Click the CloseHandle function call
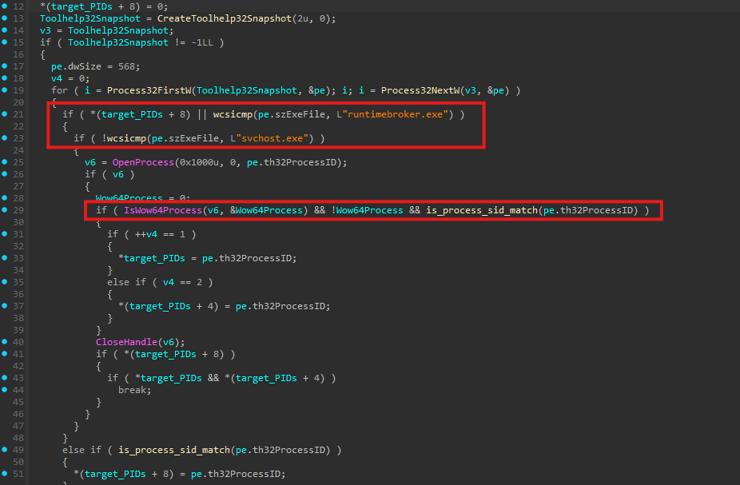The width and height of the screenshot is (740, 485). click(125, 342)
